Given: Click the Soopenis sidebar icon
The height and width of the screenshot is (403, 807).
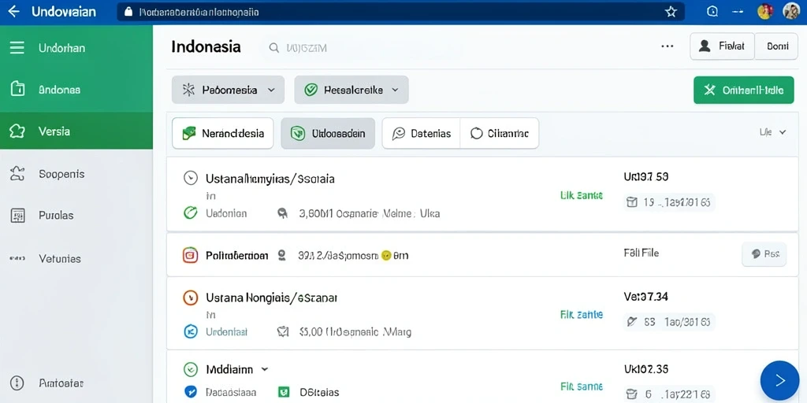Looking at the screenshot, I should pyautogui.click(x=17, y=174).
